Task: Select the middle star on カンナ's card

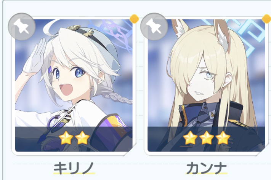Action: (207, 137)
